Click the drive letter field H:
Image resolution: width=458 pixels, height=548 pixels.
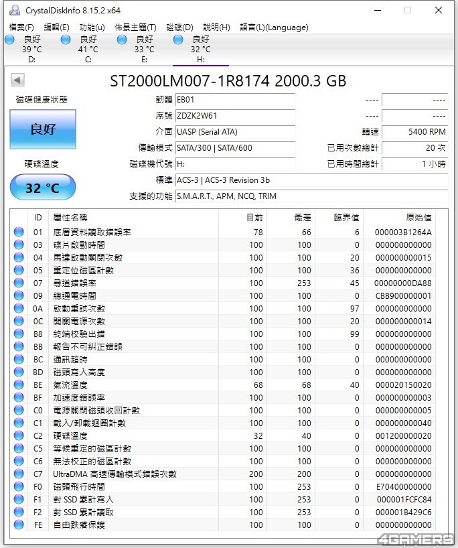235,164
